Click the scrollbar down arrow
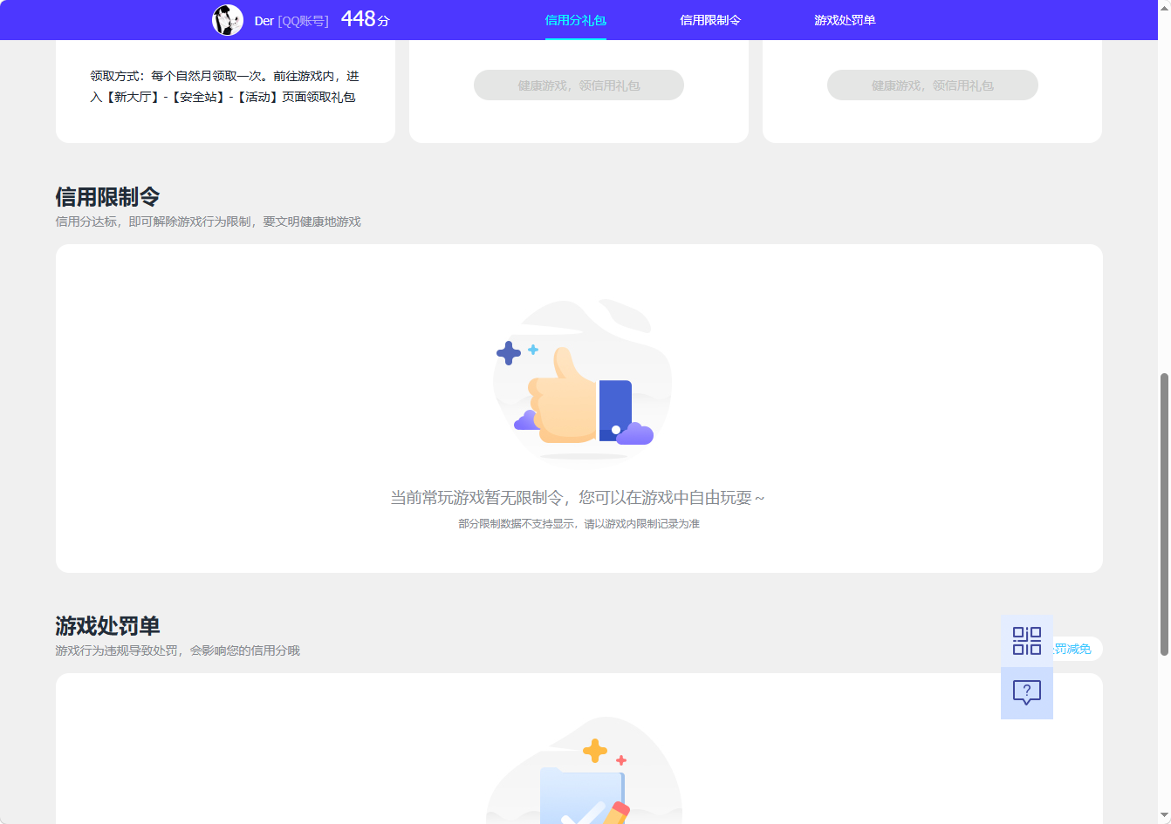 1164,816
